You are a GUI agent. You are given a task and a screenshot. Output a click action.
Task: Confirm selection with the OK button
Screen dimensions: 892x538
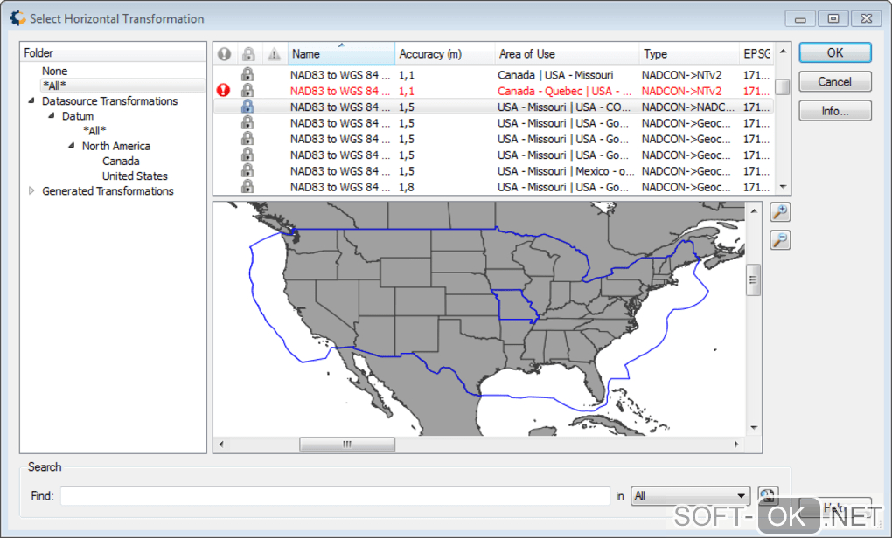point(834,52)
